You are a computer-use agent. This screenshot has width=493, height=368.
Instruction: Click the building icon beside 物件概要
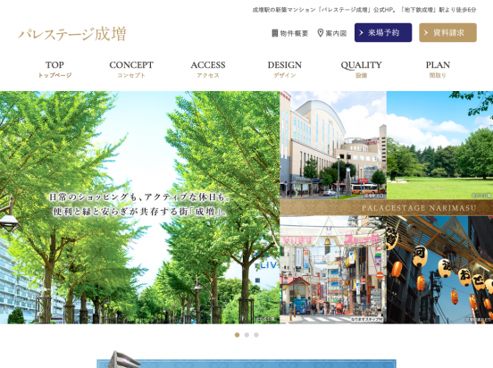(275, 33)
